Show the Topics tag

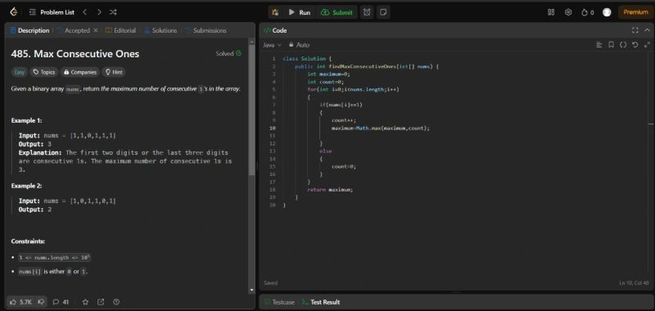click(44, 72)
